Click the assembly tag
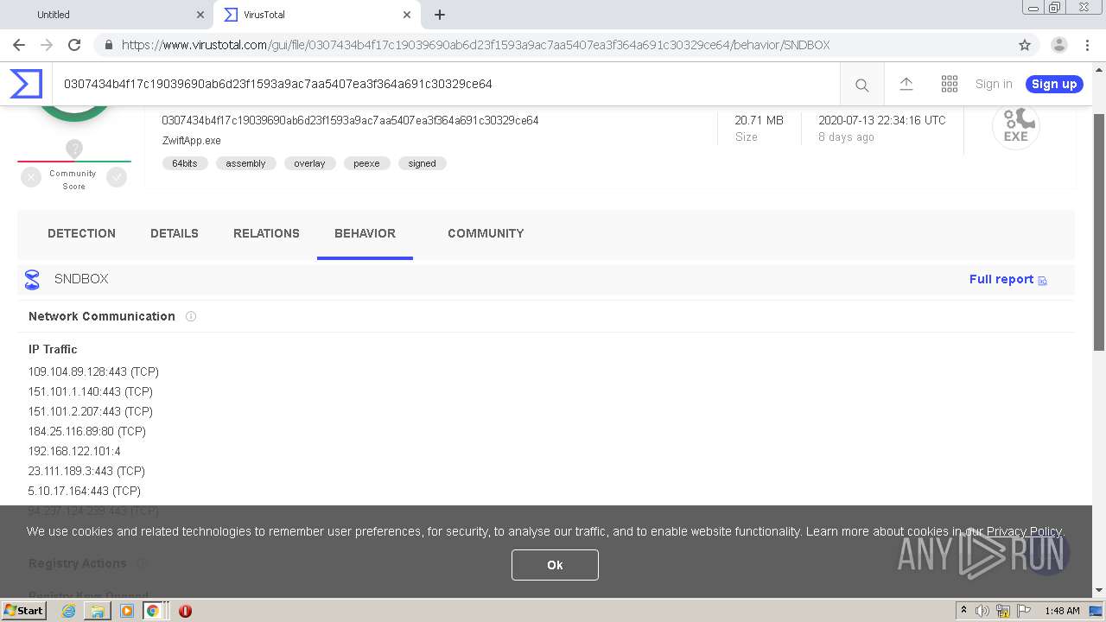This screenshot has height=622, width=1106. (246, 163)
